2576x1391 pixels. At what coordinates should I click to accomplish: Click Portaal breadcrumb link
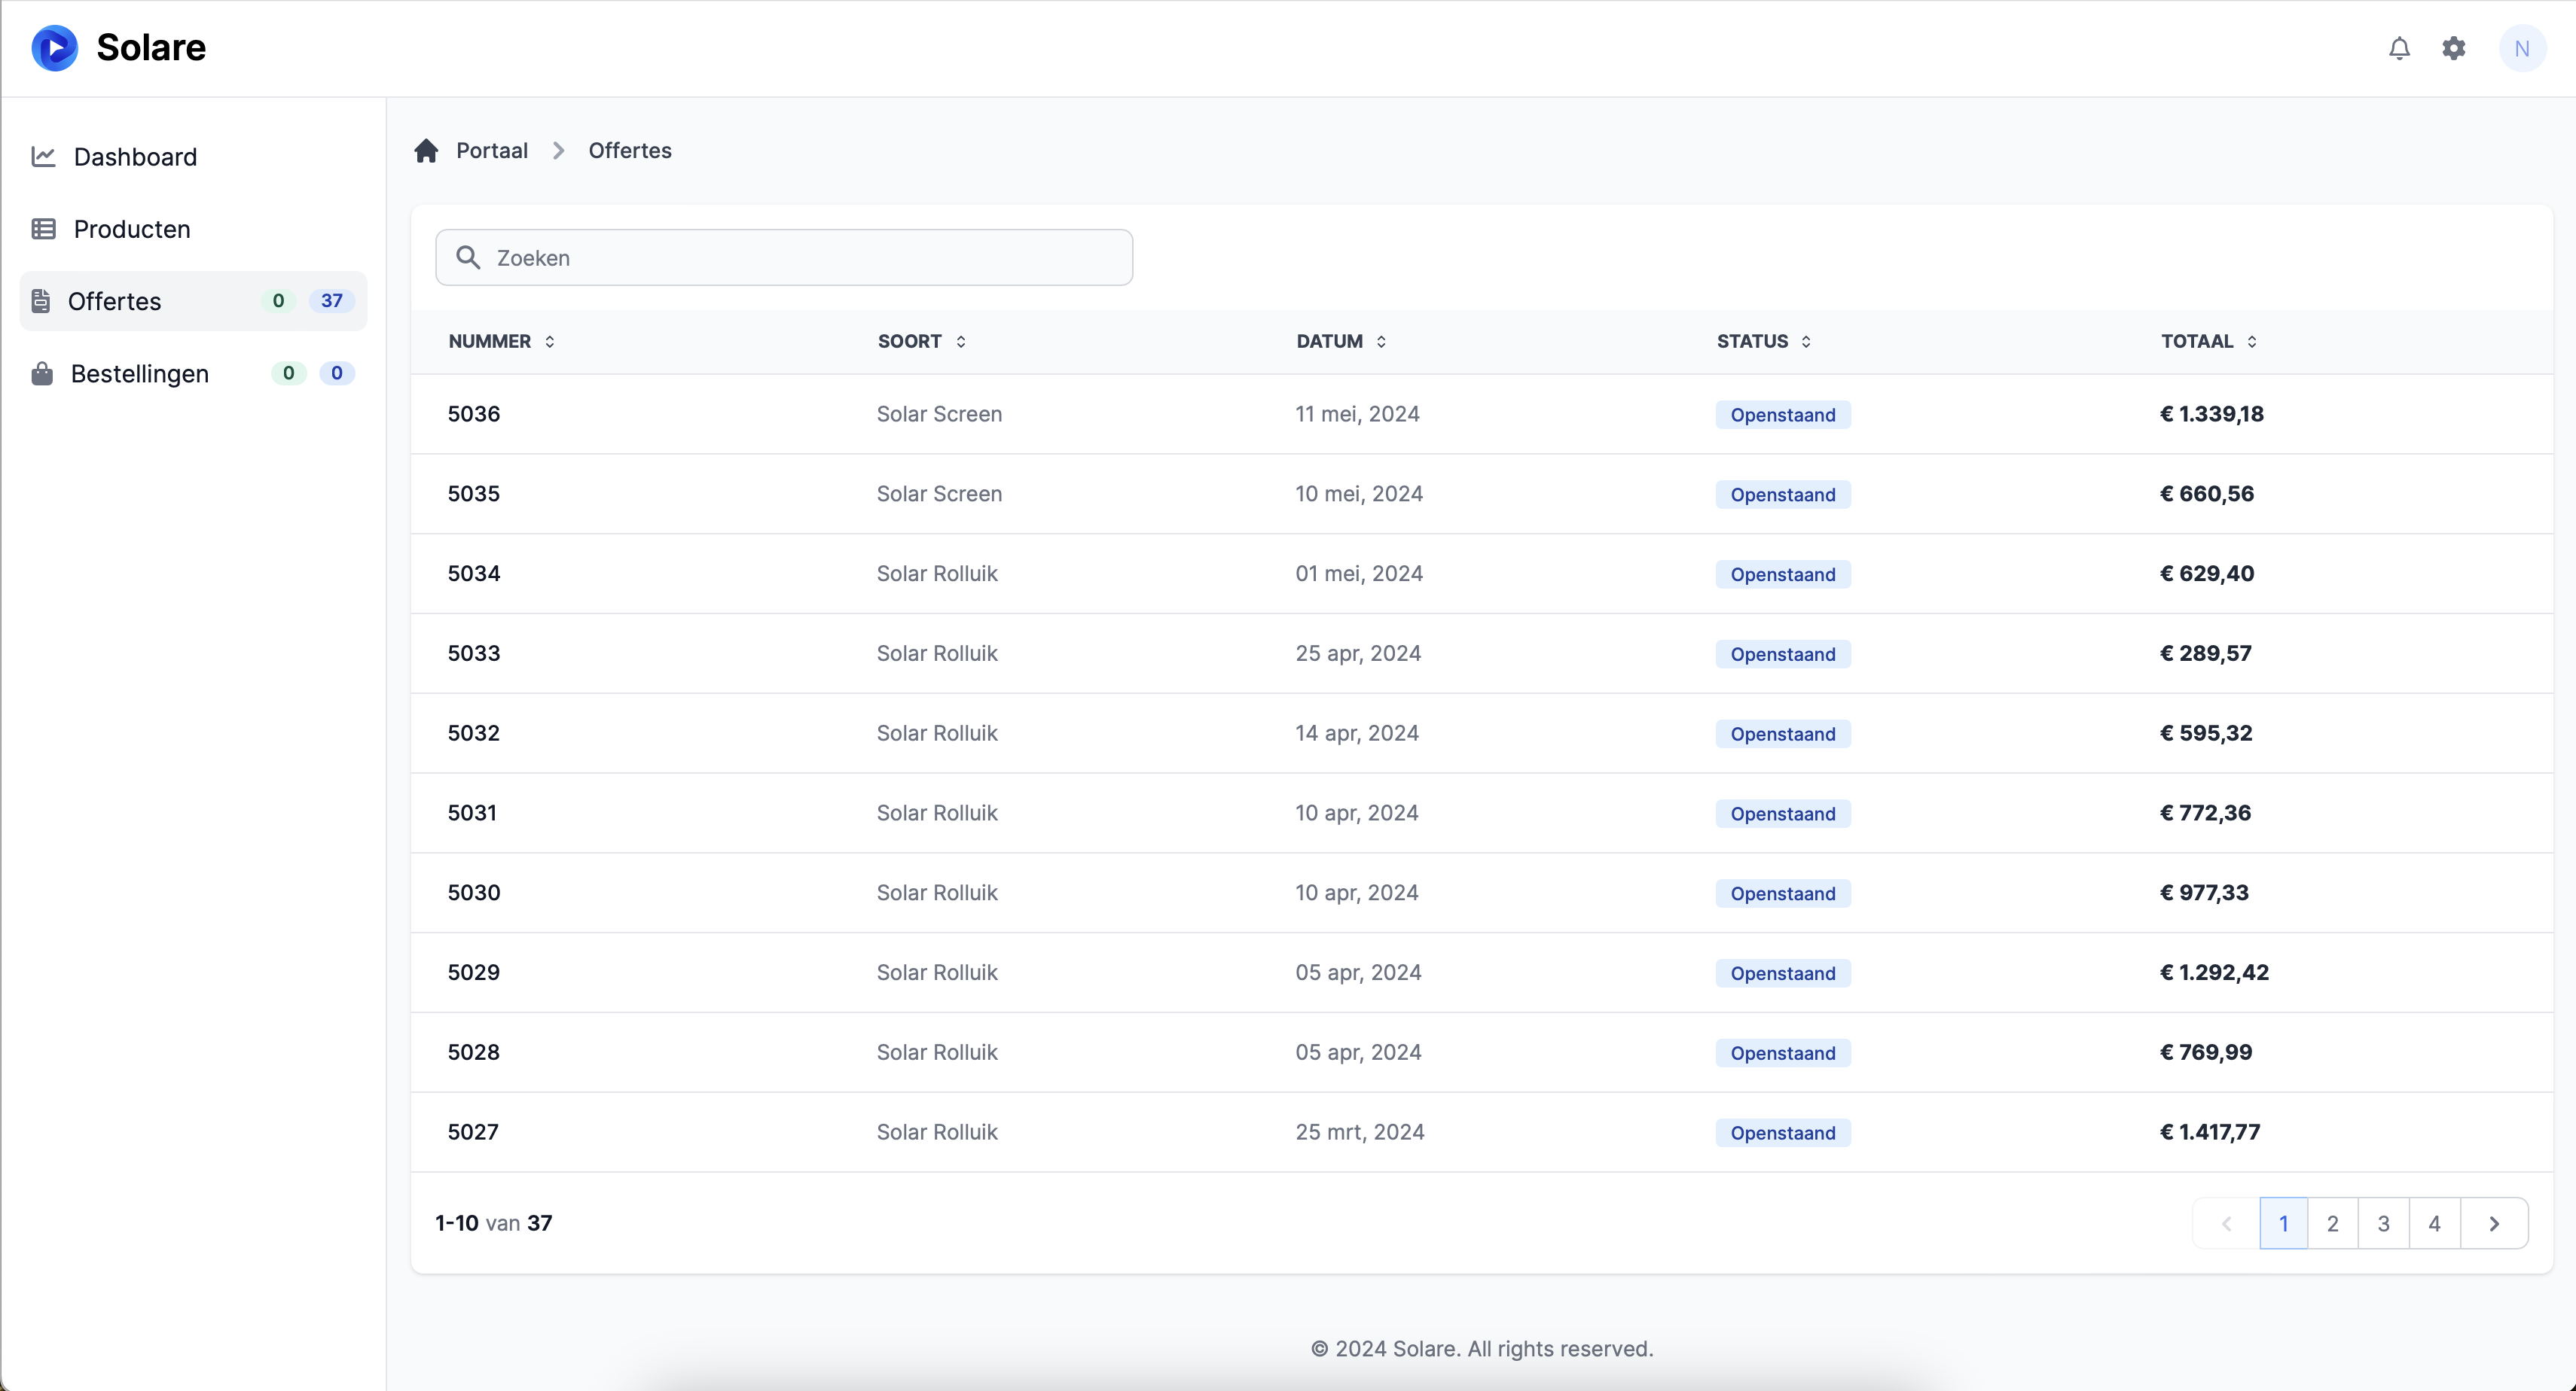pyautogui.click(x=492, y=150)
